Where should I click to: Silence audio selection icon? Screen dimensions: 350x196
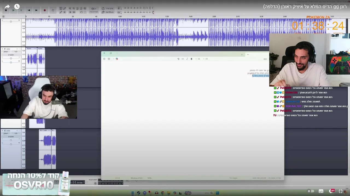coord(74,12)
